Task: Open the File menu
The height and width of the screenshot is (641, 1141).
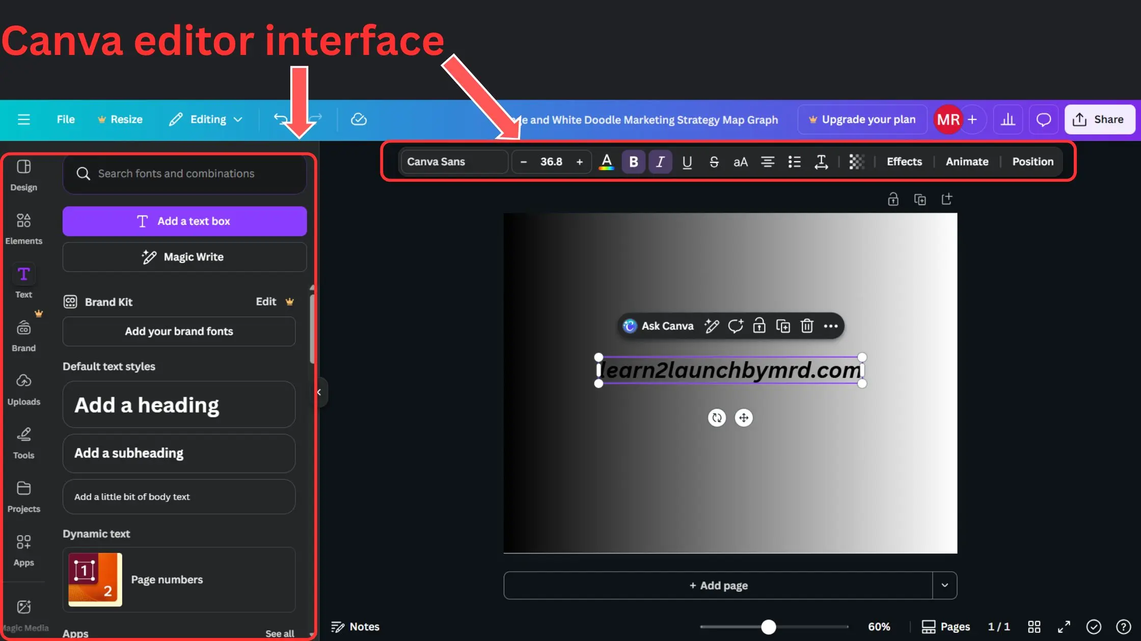Action: click(x=66, y=119)
